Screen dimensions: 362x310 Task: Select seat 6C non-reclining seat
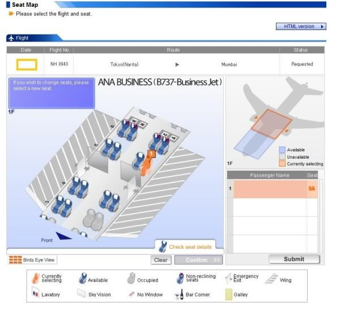[x=155, y=141]
